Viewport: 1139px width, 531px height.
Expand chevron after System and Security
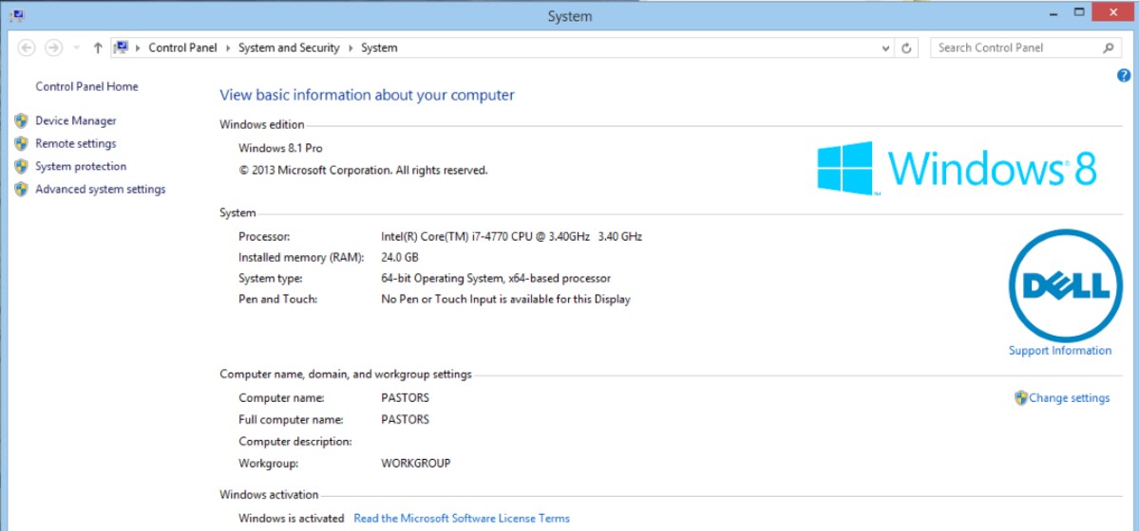pos(351,47)
